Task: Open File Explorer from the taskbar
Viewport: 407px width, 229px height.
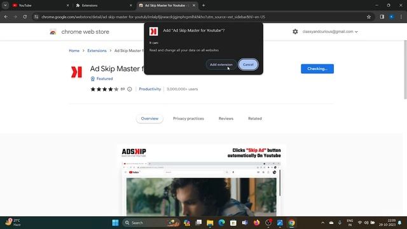Action: [x=210, y=223]
